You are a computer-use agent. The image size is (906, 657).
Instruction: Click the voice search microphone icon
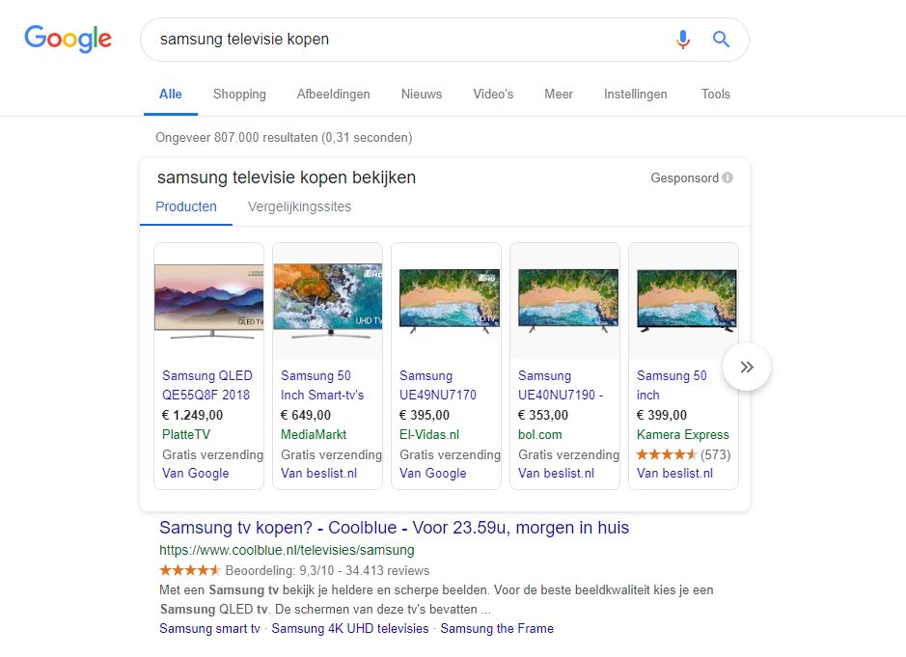tap(683, 40)
